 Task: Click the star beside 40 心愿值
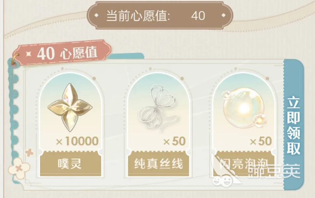pyautogui.click(x=29, y=54)
